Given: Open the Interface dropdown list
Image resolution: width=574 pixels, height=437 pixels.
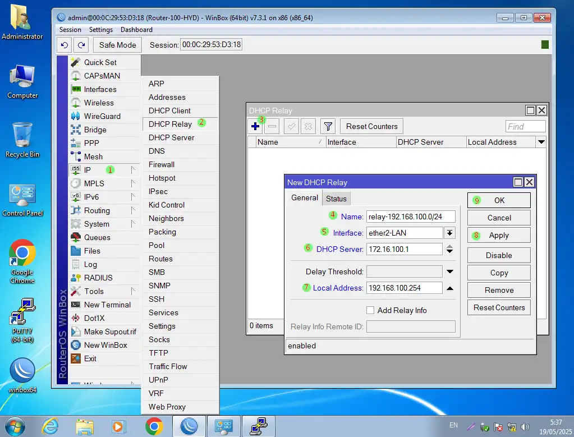Looking at the screenshot, I should (x=449, y=233).
